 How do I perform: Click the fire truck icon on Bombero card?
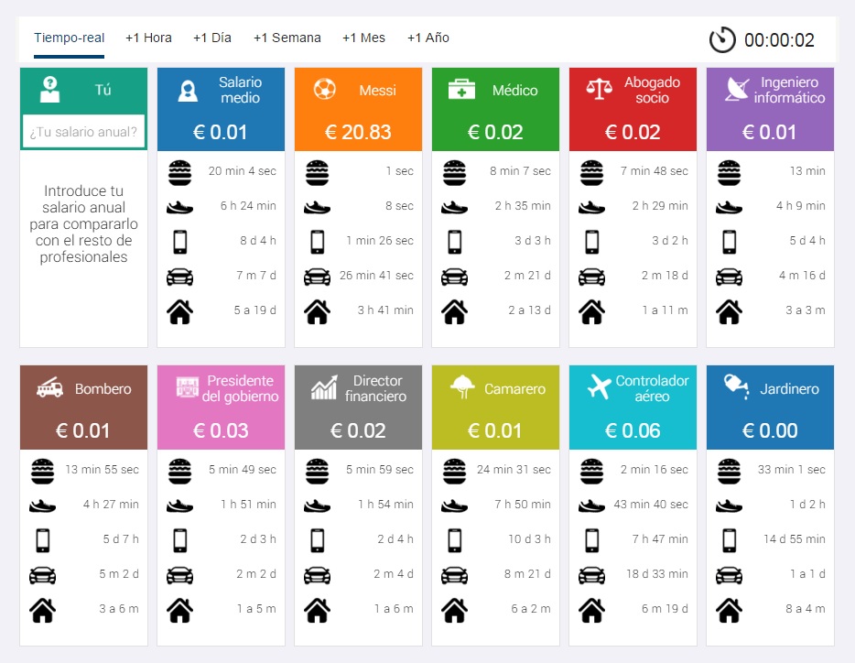49,388
